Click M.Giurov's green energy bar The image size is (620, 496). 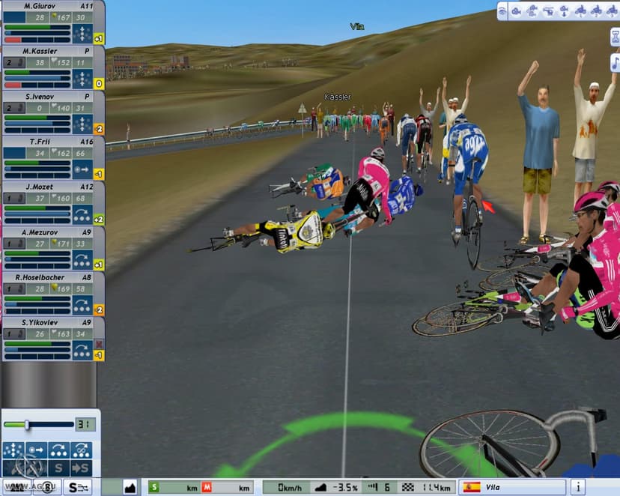[x=37, y=27]
